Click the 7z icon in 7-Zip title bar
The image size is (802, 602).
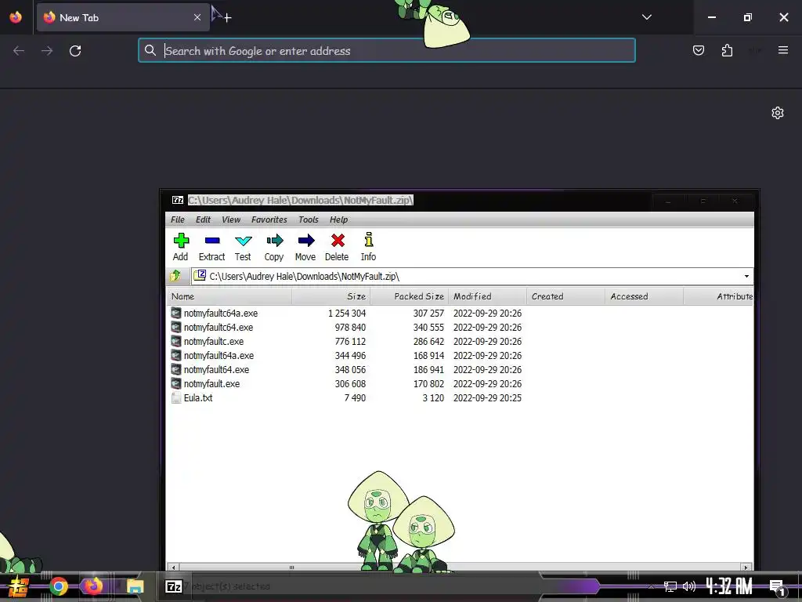pos(178,200)
